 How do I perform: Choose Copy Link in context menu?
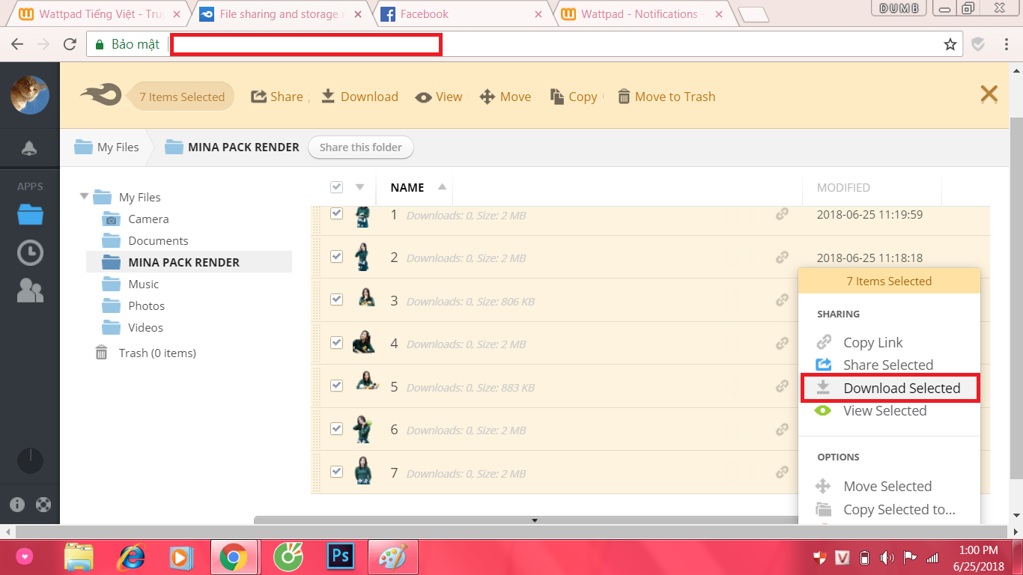click(x=872, y=342)
